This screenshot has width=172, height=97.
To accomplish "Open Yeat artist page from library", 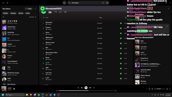I will [x=19, y=68].
